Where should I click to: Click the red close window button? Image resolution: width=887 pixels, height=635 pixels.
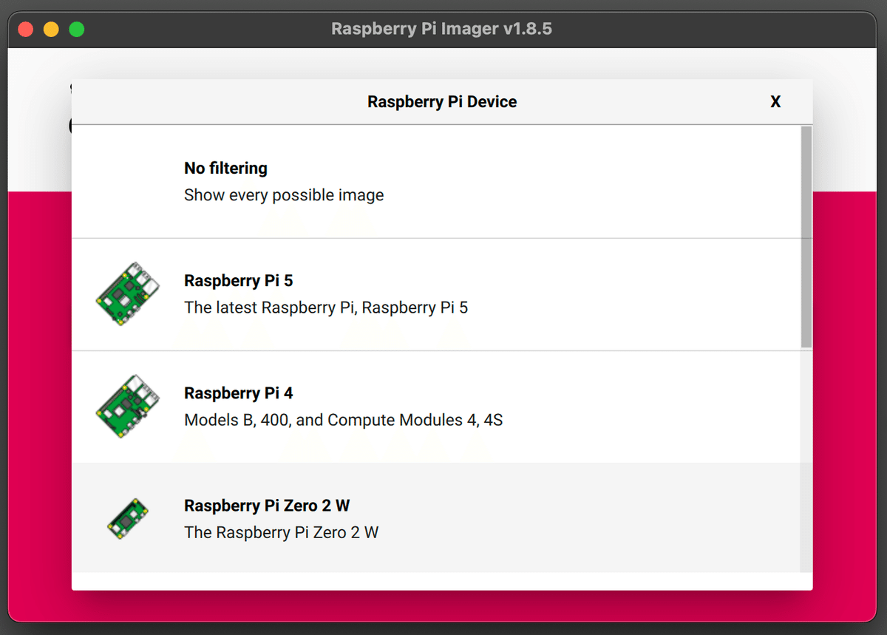coord(26,30)
